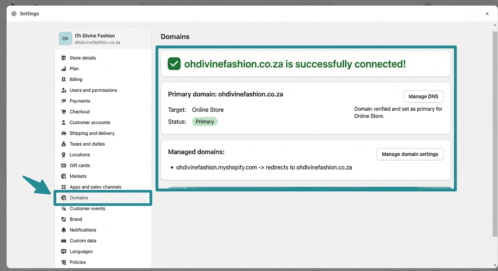The image size is (498, 271).
Task: Open Languages settings
Action: (x=103, y=252)
